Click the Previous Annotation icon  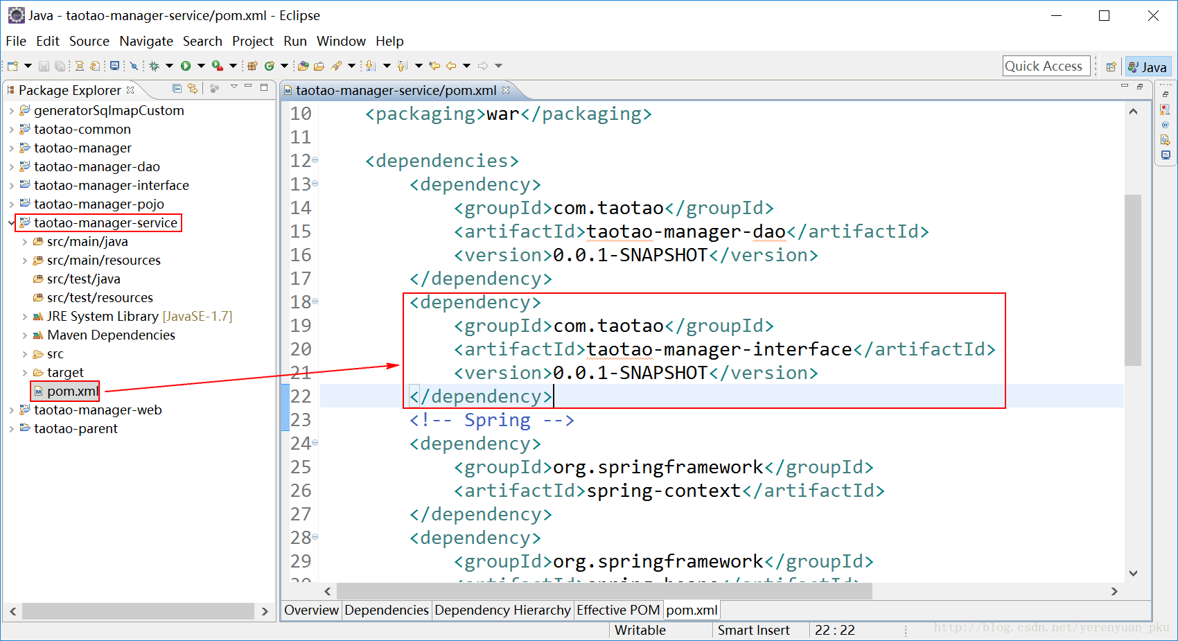(x=402, y=66)
